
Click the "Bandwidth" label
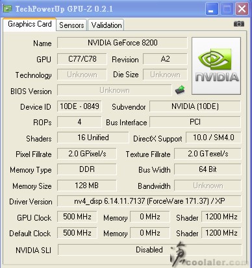point(154,186)
